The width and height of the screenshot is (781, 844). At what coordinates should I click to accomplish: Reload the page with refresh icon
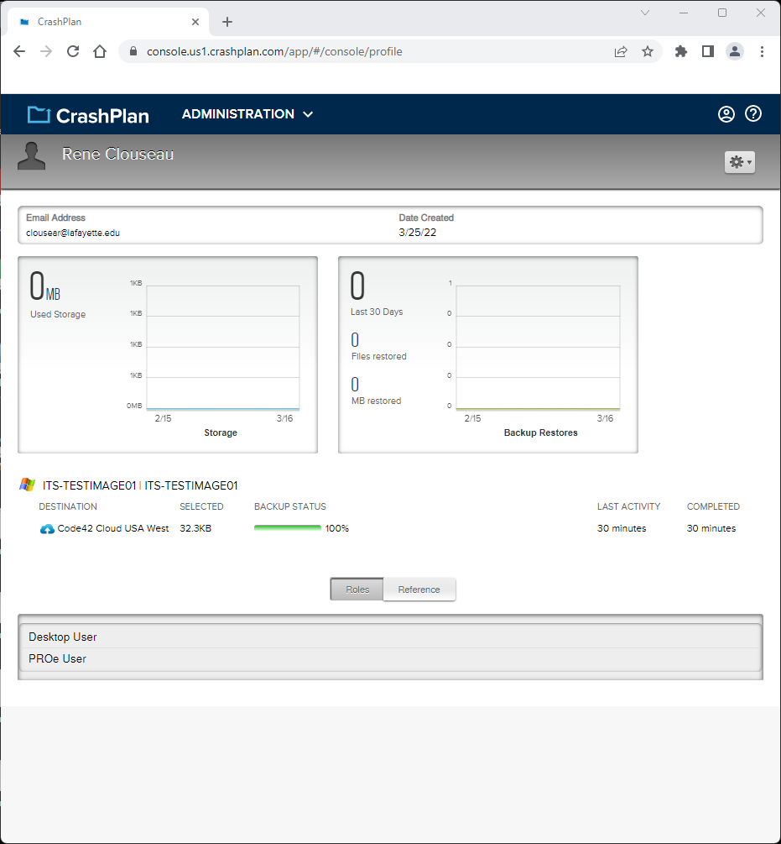[73, 52]
